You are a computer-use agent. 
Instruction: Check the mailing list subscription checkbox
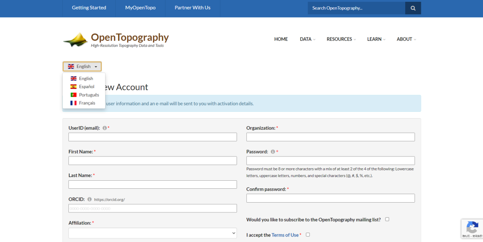pos(387,219)
